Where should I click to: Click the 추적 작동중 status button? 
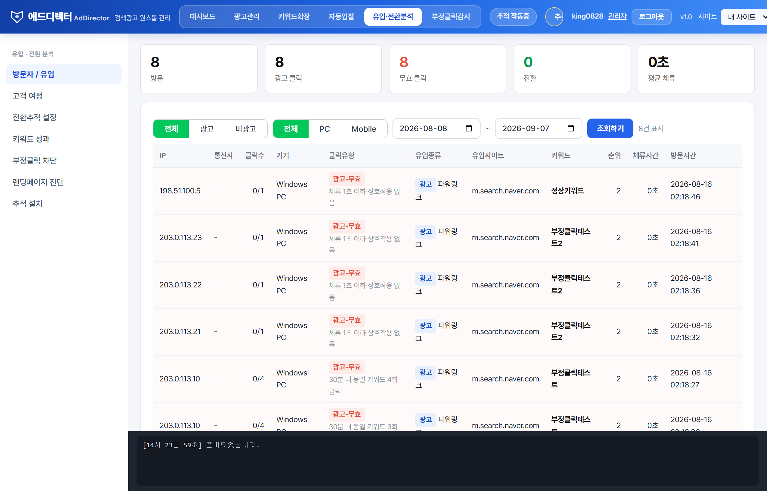[513, 16]
